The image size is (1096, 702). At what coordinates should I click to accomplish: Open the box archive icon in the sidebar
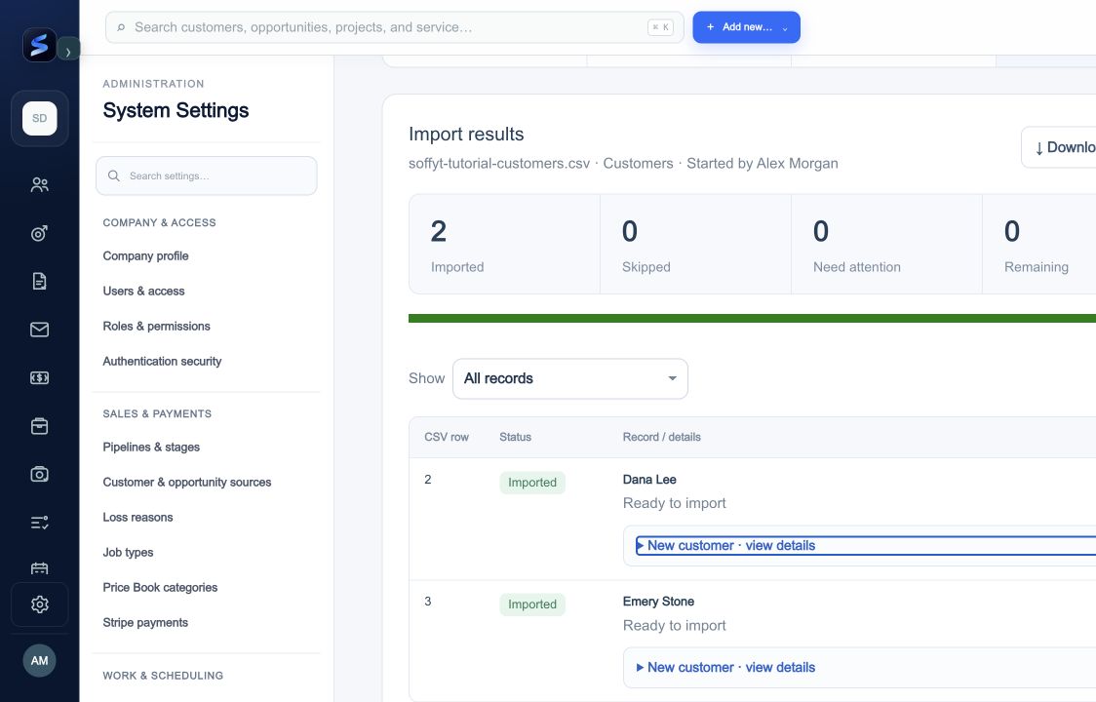coord(40,426)
